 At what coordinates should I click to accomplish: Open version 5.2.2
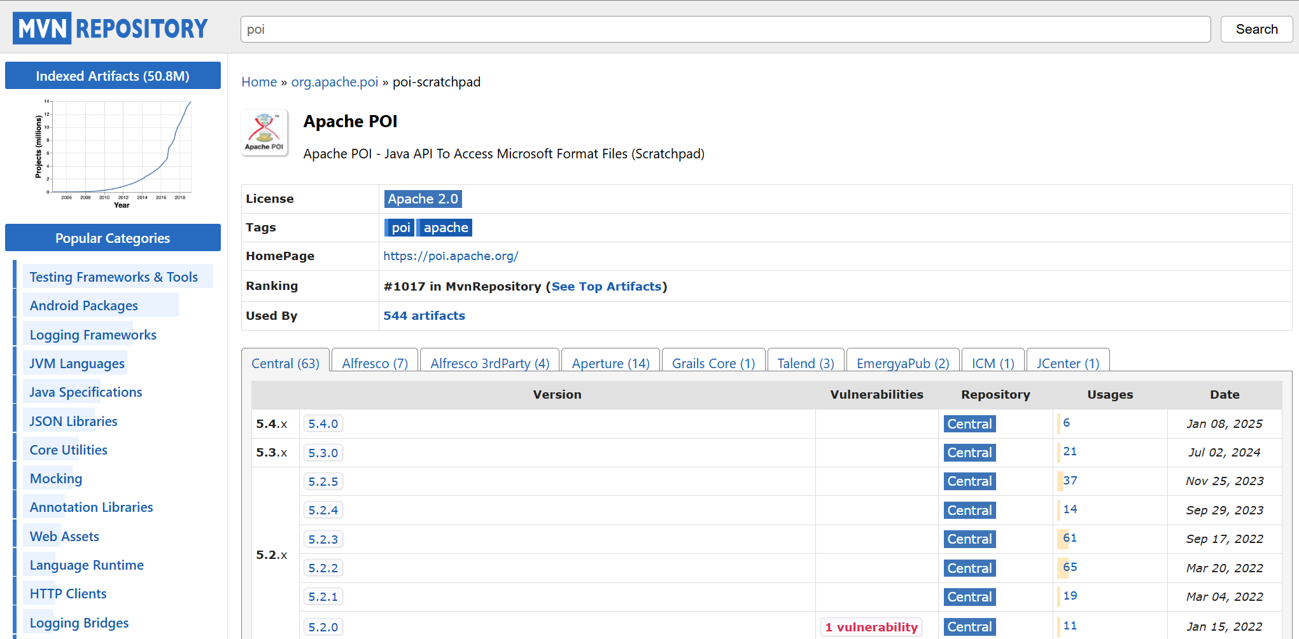[x=323, y=568]
